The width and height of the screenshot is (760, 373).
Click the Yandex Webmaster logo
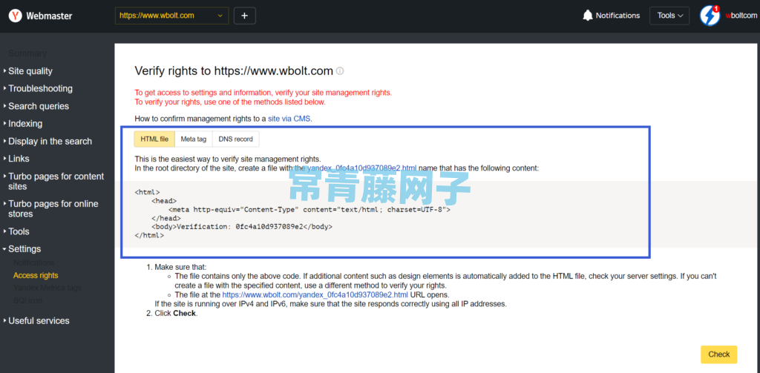coord(40,16)
